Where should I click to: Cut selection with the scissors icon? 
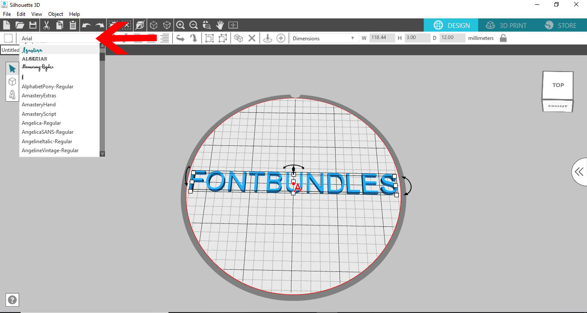(x=46, y=25)
